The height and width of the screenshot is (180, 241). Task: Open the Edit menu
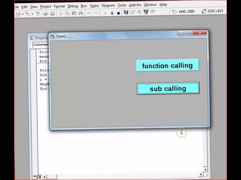[x=24, y=7]
